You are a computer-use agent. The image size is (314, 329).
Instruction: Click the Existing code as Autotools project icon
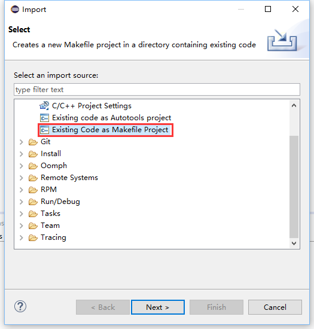click(x=44, y=118)
